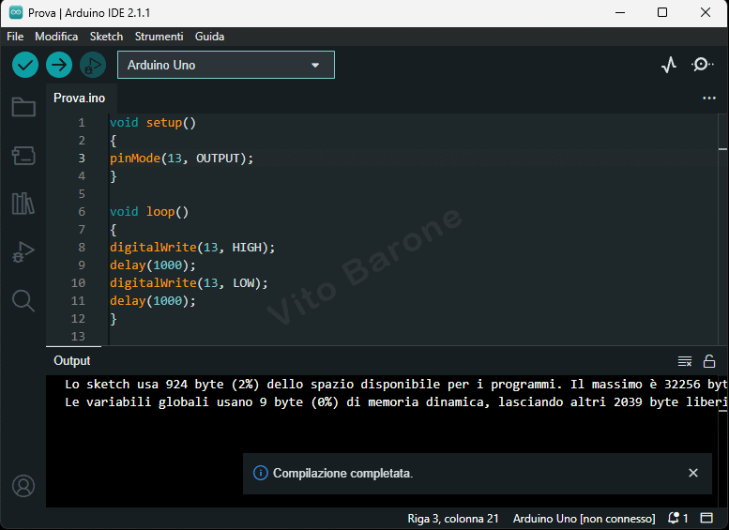Open the Serial Monitor
Viewport: 729px width, 530px height.
coord(702,64)
